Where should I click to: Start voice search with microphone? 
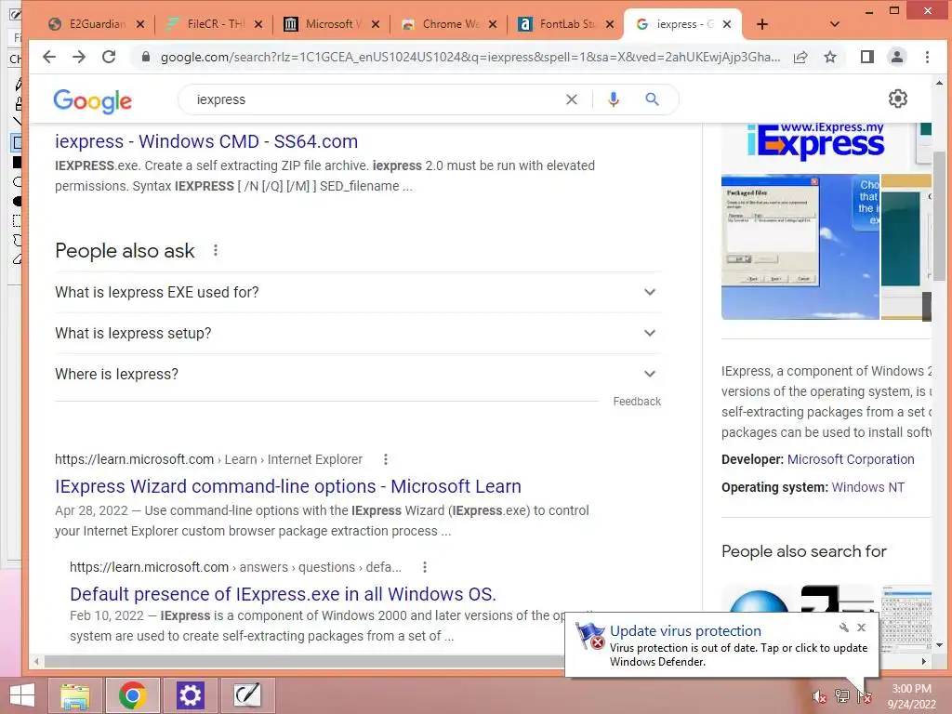[x=614, y=99]
